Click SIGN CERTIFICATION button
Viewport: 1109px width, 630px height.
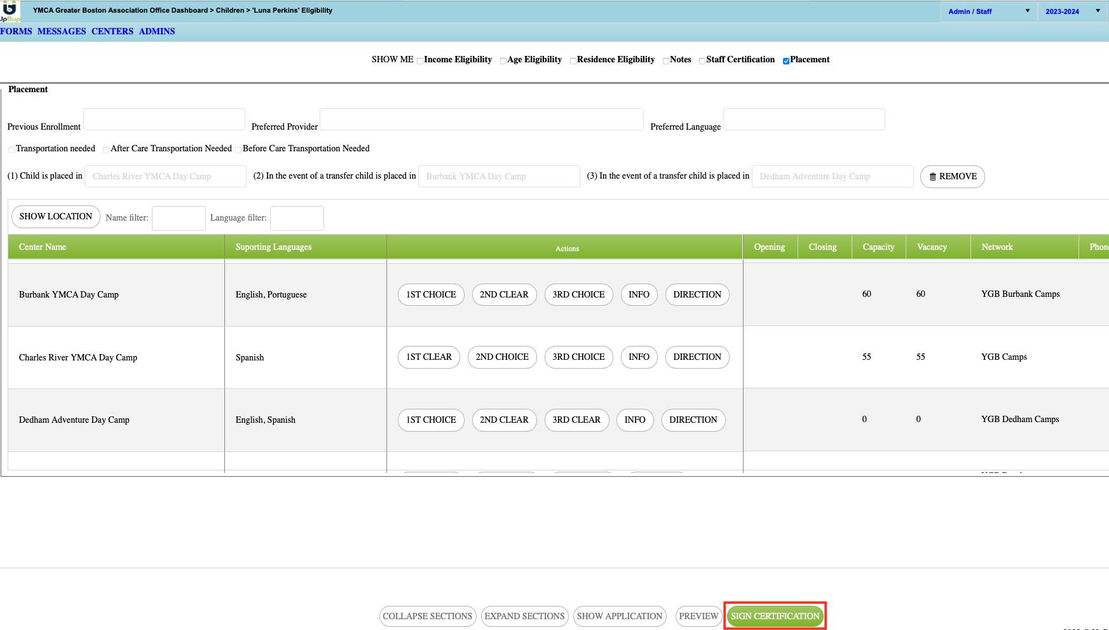coord(775,616)
